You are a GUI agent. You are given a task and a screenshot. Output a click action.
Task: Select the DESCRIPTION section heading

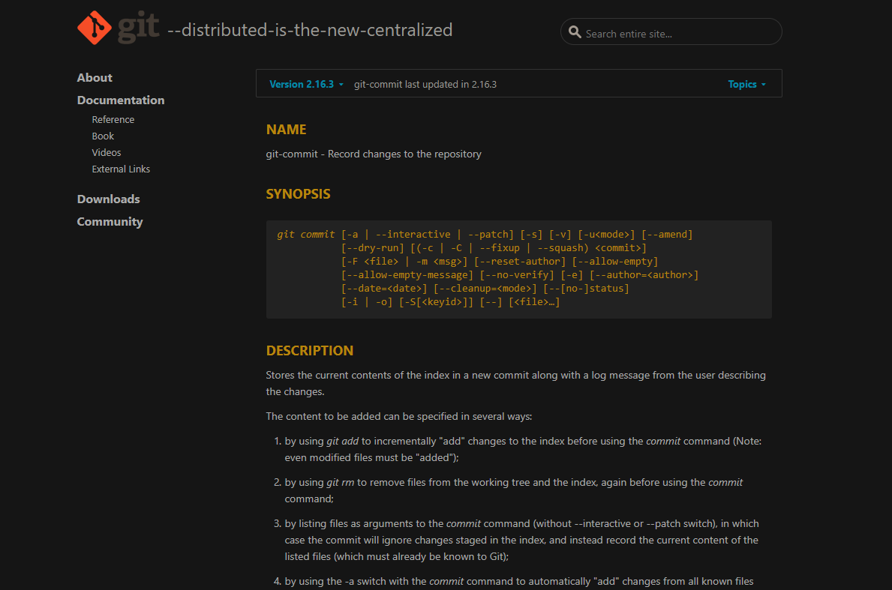click(x=309, y=350)
